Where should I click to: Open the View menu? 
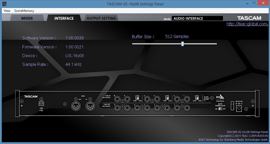pyautogui.click(x=7, y=11)
